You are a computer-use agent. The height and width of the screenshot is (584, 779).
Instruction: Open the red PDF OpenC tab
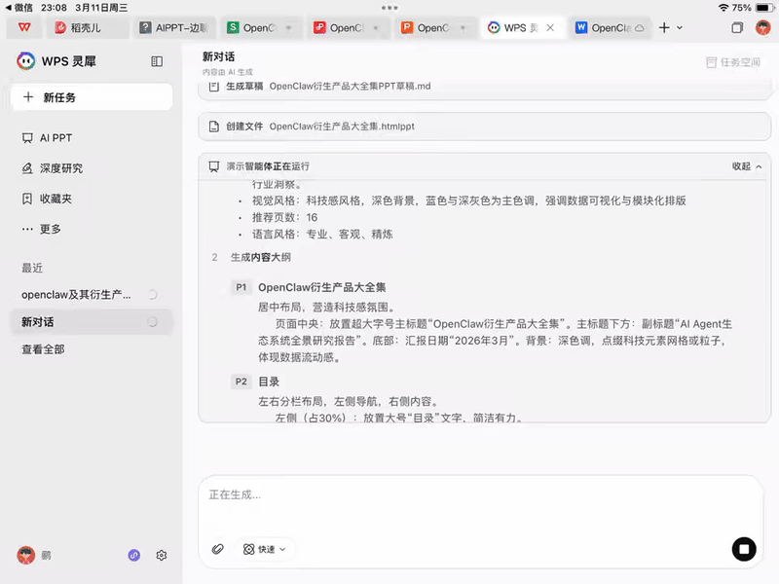point(349,28)
